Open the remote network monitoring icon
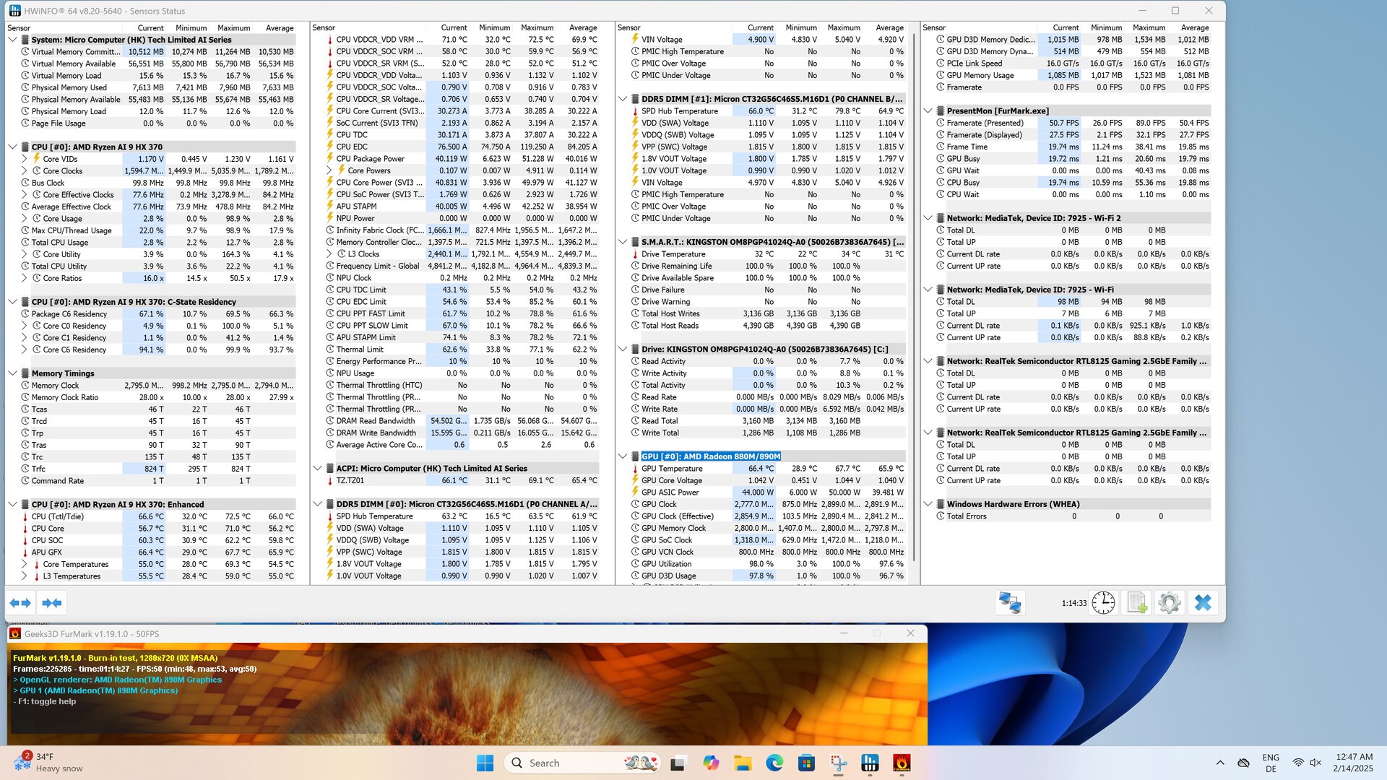Screen dimensions: 1387x780 point(1009,603)
